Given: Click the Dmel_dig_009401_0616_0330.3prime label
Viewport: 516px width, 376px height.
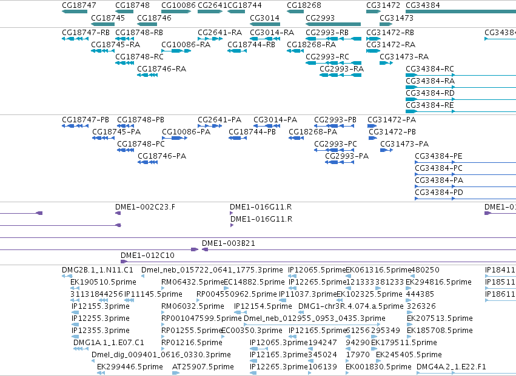Looking at the screenshot, I should (x=161, y=355).
